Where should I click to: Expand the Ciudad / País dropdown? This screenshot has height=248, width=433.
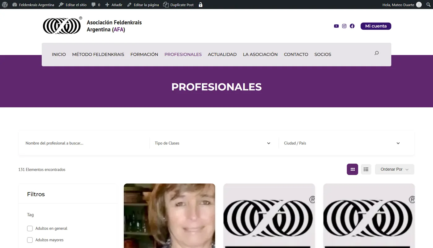(x=342, y=143)
